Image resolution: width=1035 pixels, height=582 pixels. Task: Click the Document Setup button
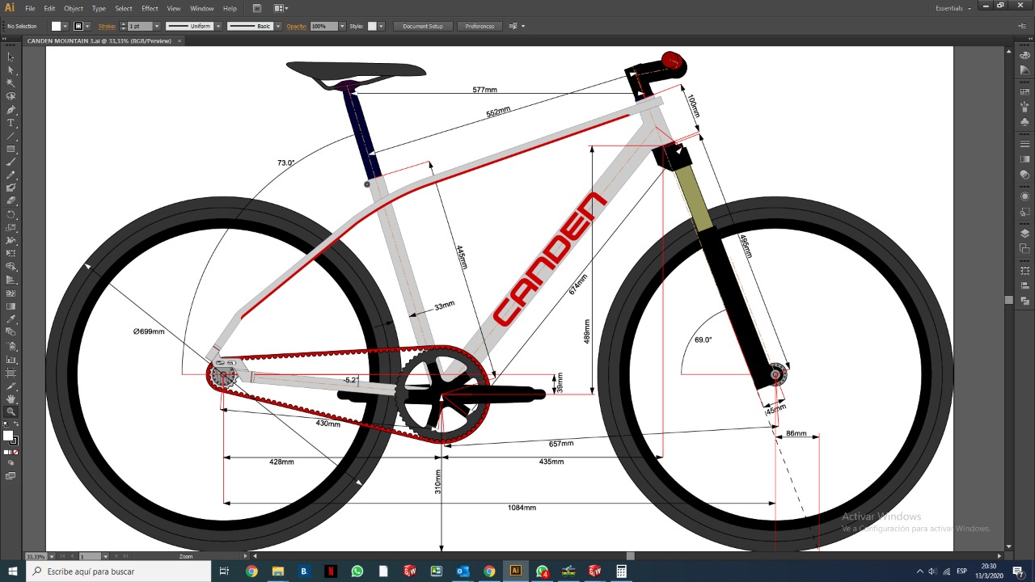click(x=423, y=26)
